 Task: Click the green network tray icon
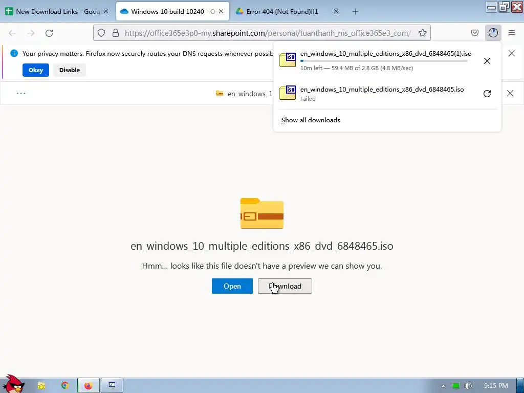[x=455, y=386]
